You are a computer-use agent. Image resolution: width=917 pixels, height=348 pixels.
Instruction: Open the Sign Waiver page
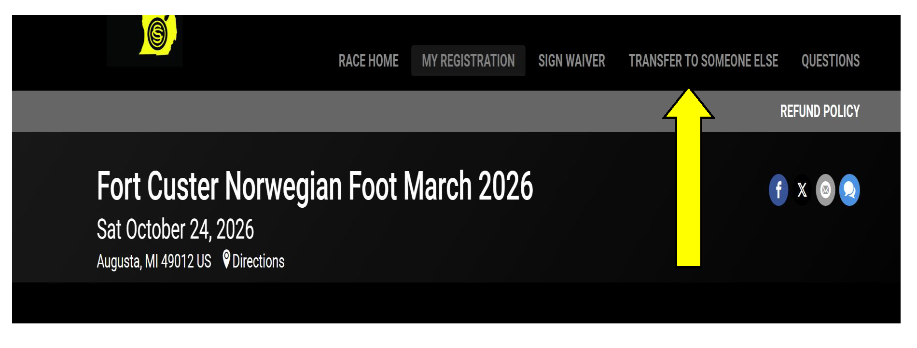tap(571, 61)
